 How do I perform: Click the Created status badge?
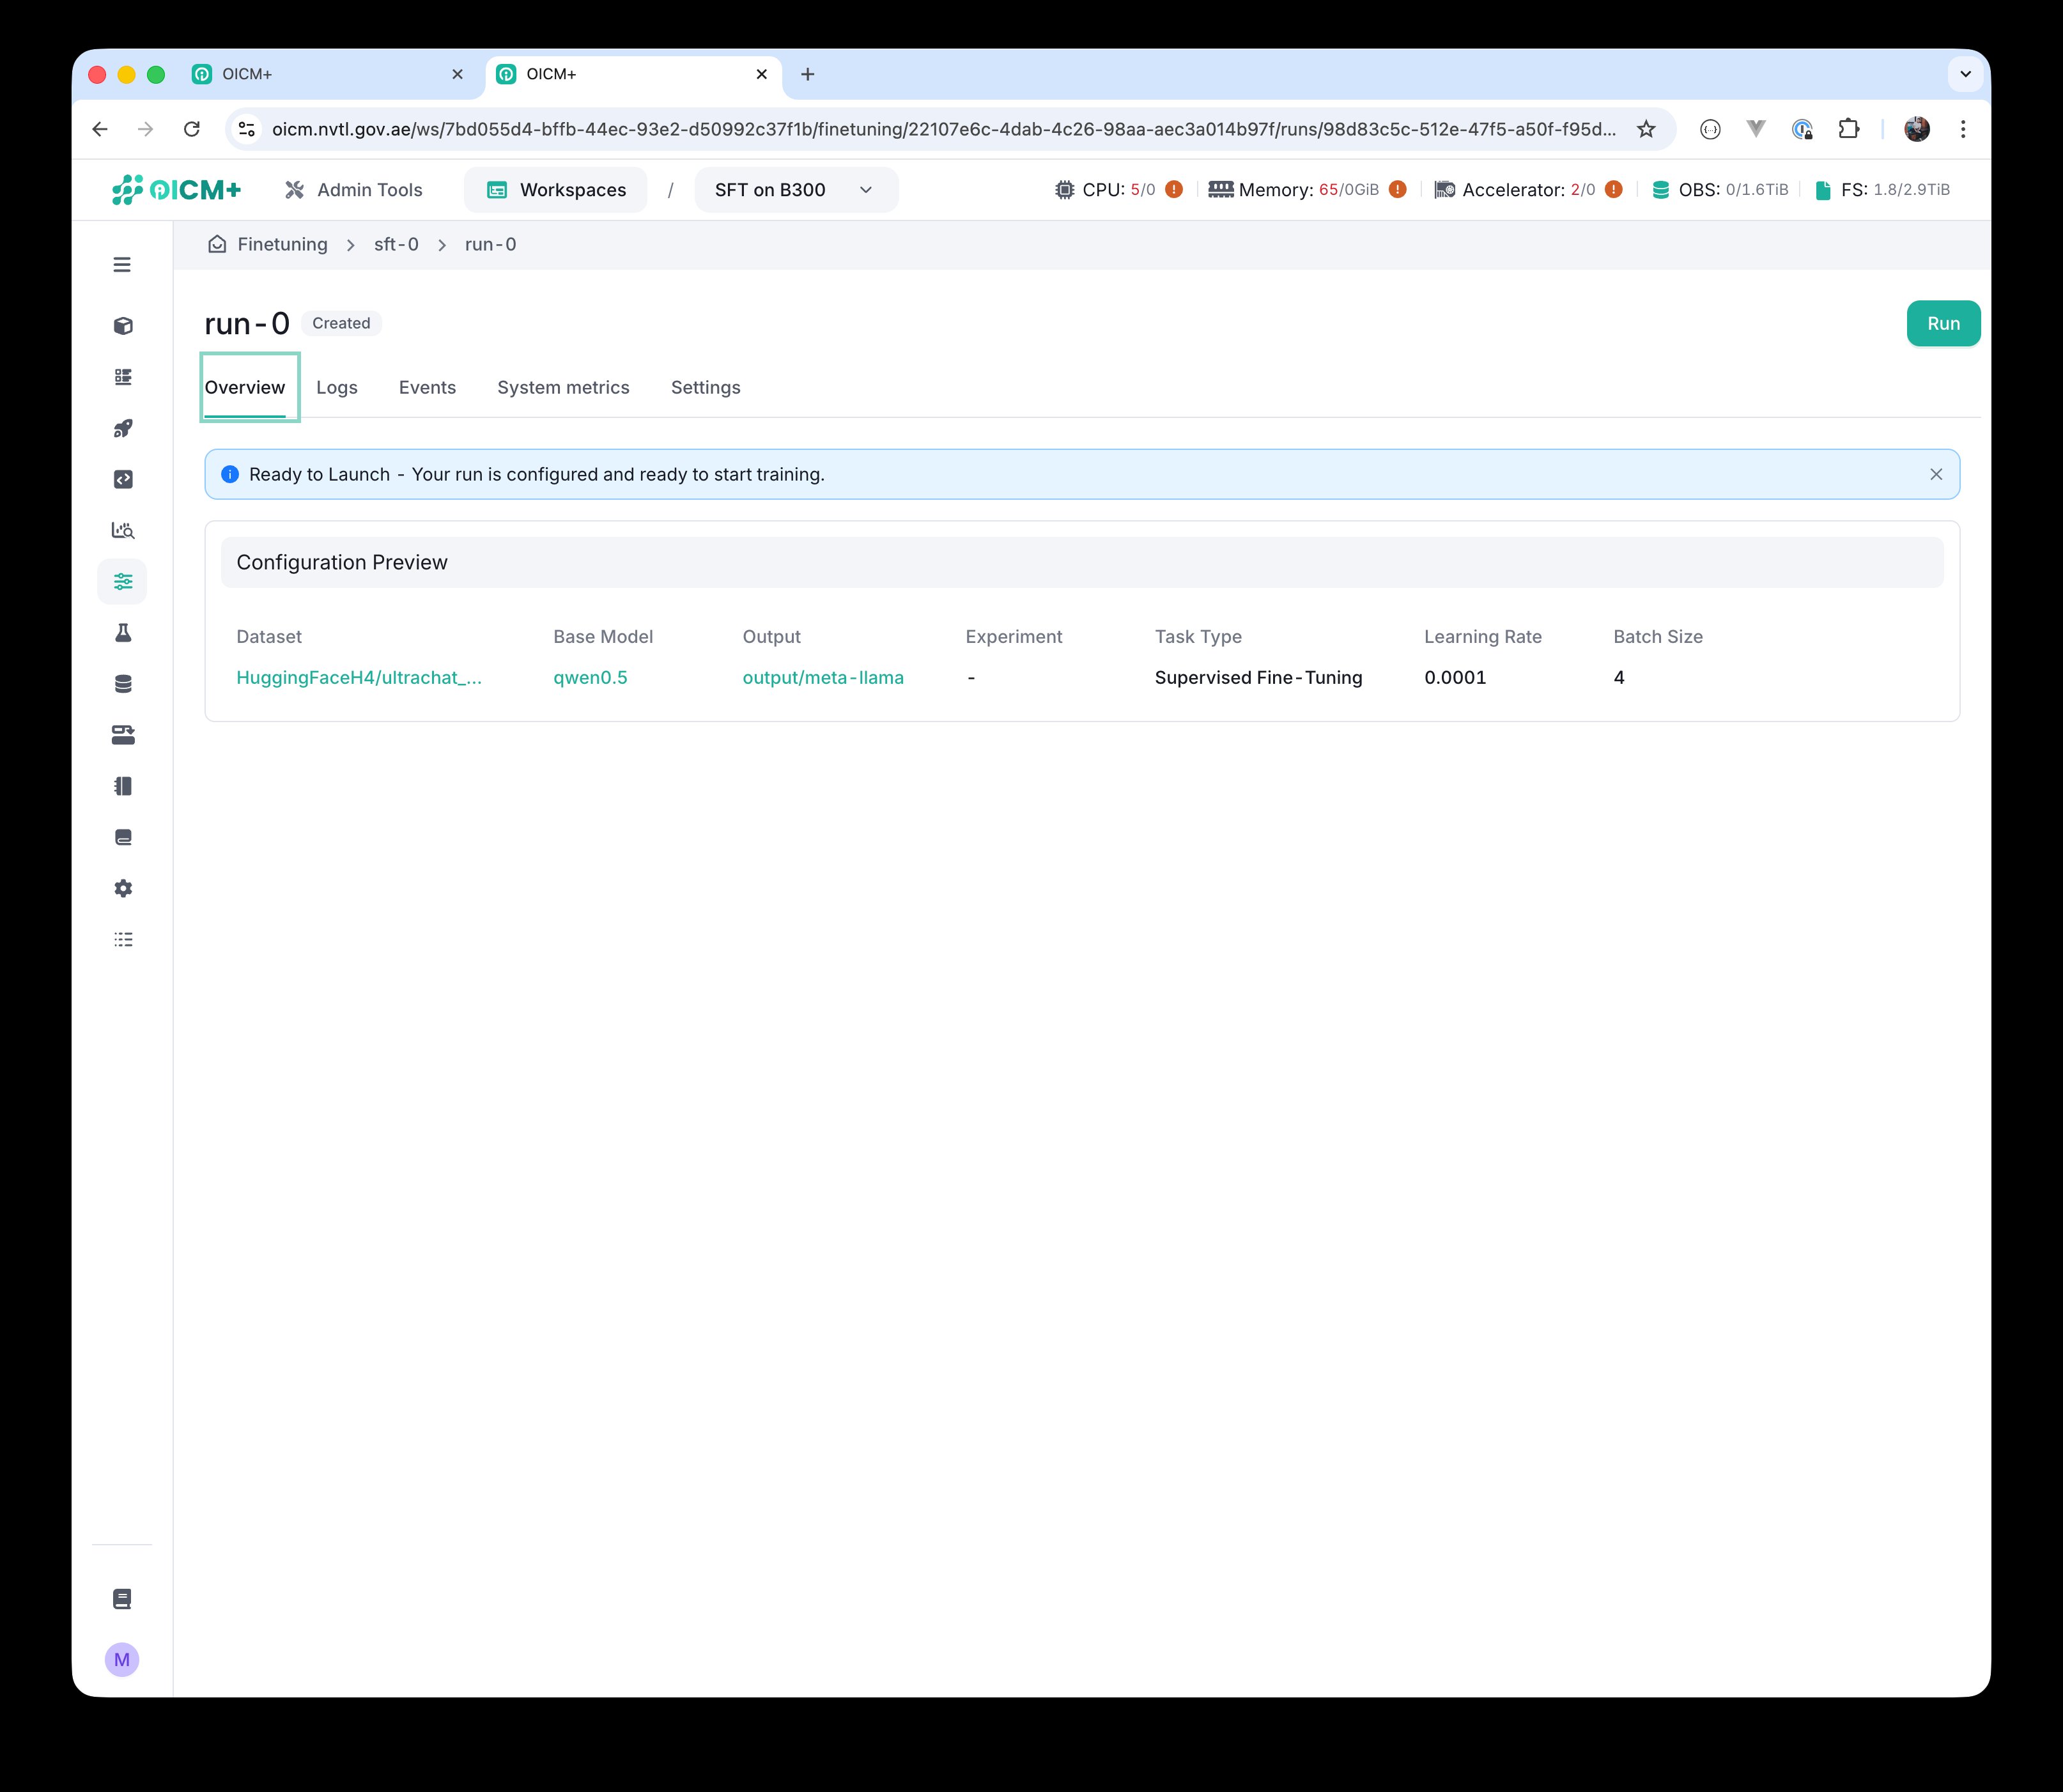pyautogui.click(x=341, y=323)
